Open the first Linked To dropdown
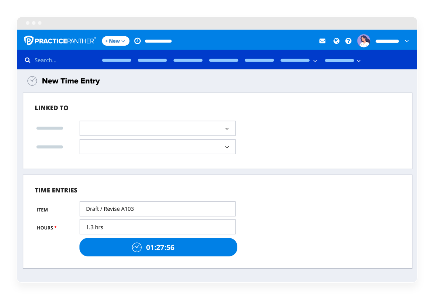Screen dimensions: 433x305 point(158,128)
